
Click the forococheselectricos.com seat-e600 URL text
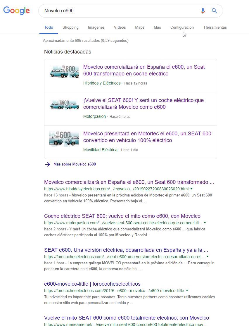(124, 257)
